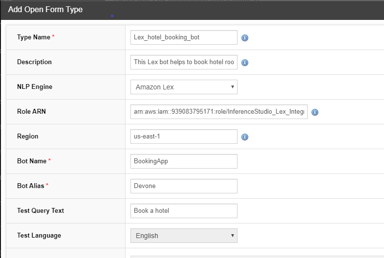Image resolution: width=384 pixels, height=258 pixels.
Task: Open the NLP Engine dropdown
Action: click(x=184, y=87)
